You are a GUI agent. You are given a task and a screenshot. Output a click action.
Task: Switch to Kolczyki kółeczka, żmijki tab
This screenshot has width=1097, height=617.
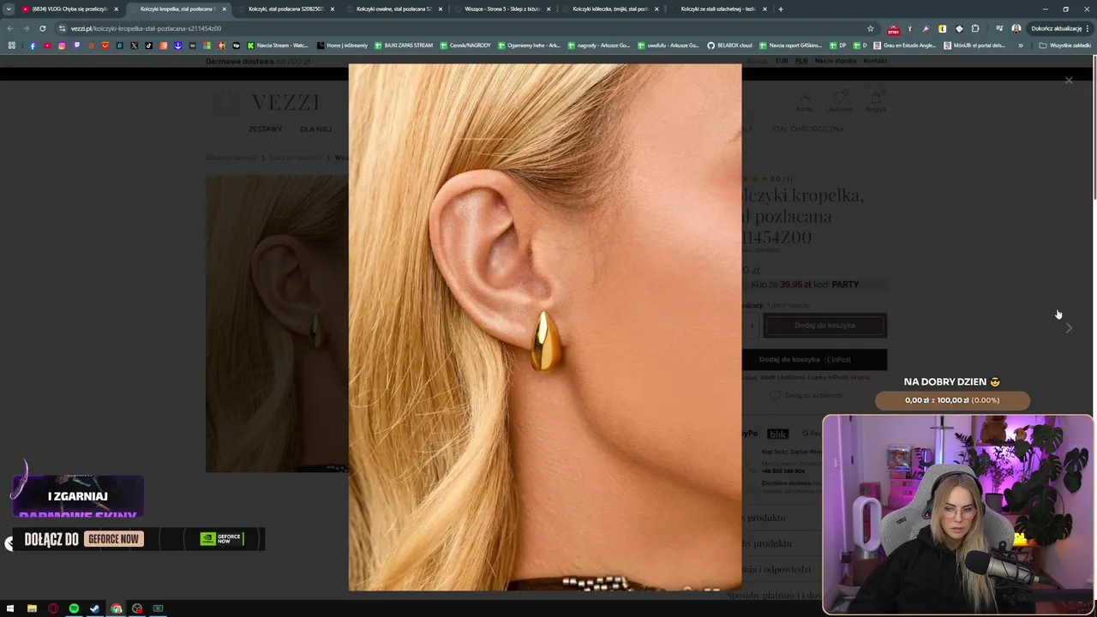(x=609, y=9)
